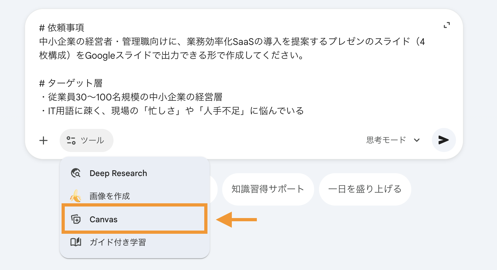Choose Deep Research in the tools menu
The height and width of the screenshot is (270, 497).
(118, 173)
